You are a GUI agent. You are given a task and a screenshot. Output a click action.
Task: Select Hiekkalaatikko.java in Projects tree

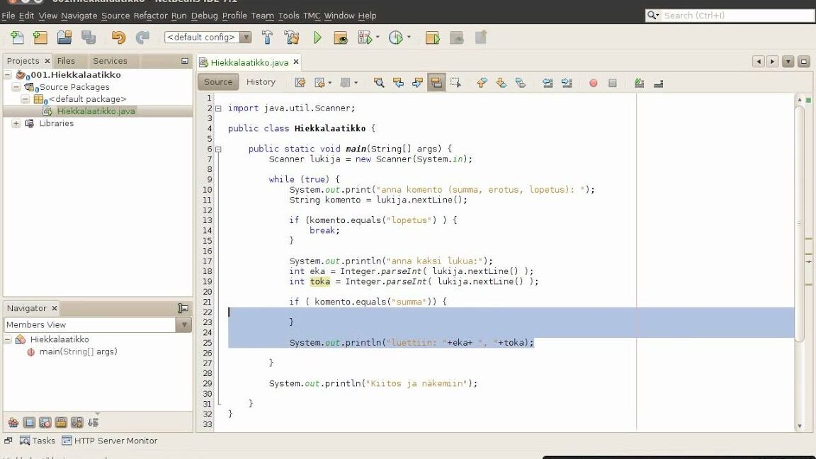[96, 110]
